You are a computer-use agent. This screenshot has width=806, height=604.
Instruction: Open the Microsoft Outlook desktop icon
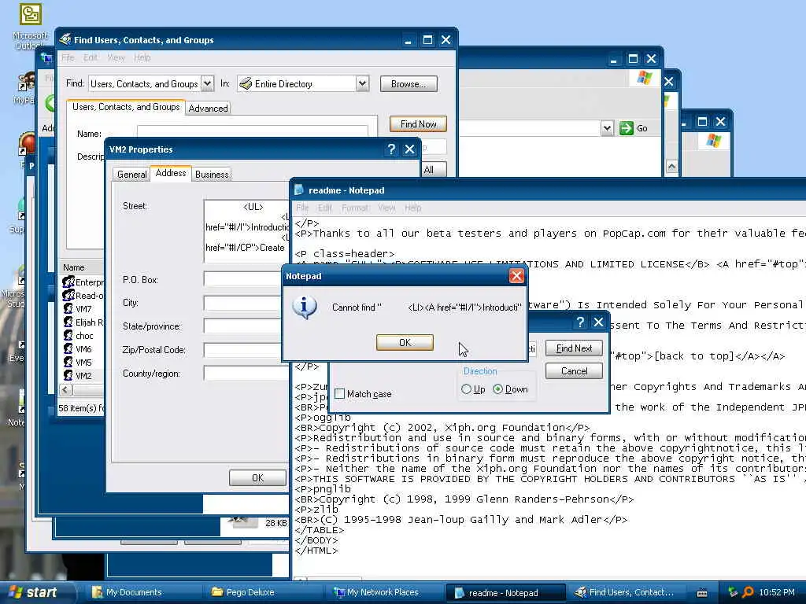pos(30,26)
